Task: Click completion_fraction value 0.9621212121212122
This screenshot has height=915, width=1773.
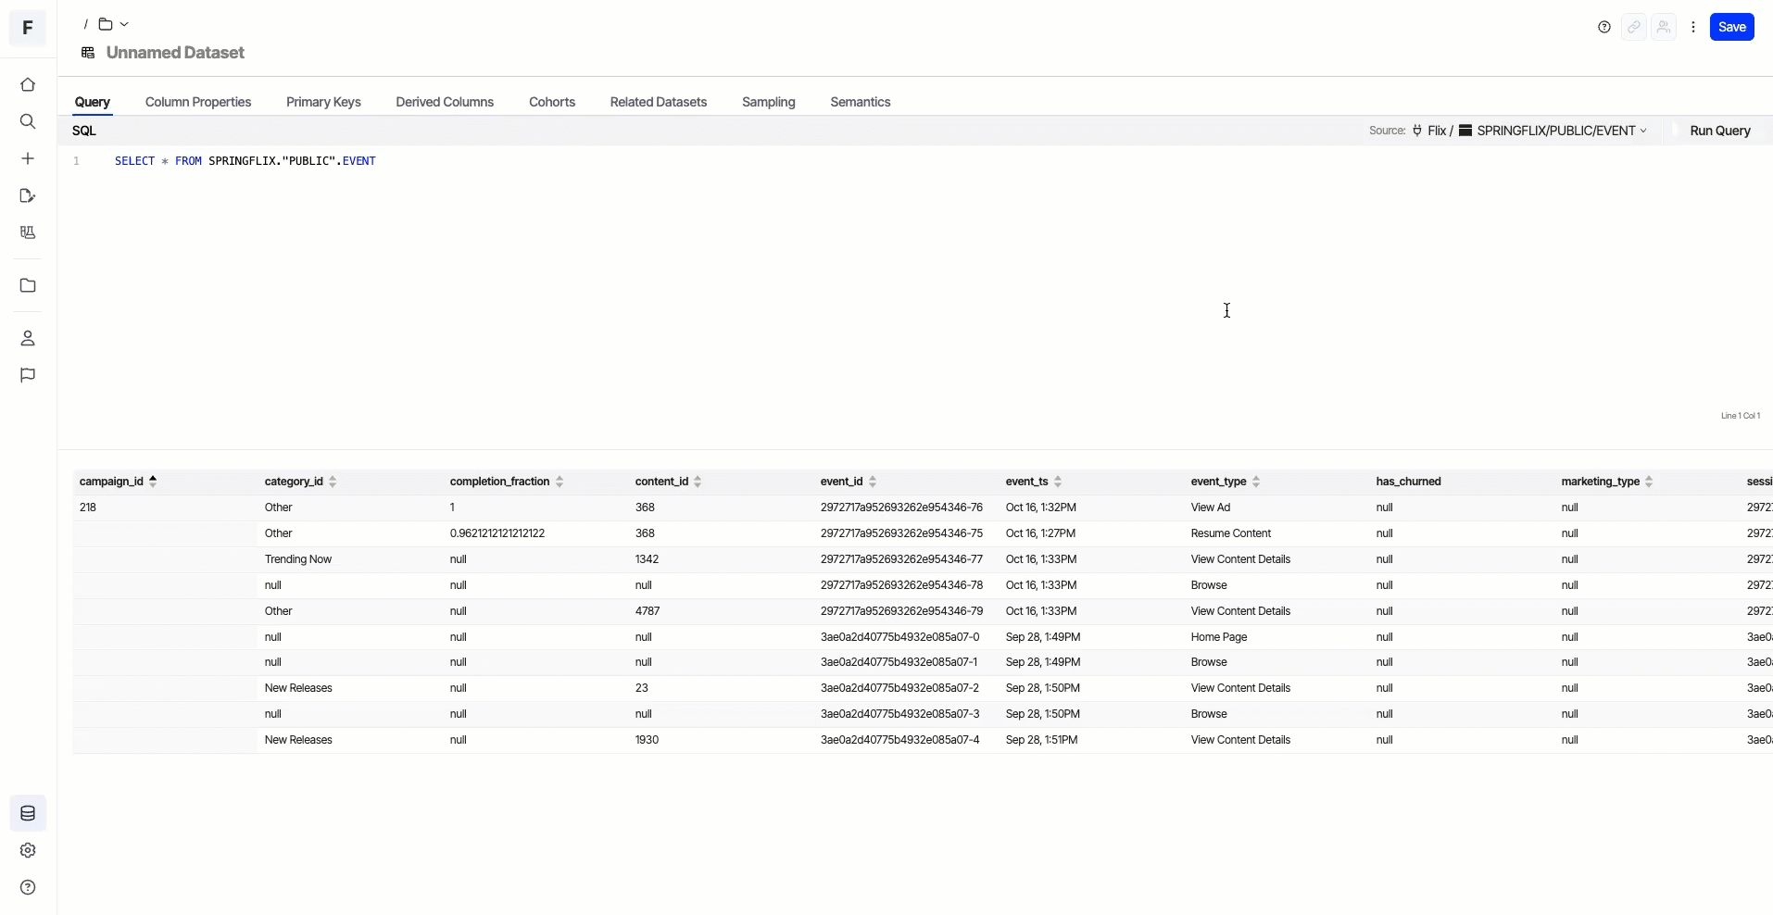Action: tap(497, 533)
